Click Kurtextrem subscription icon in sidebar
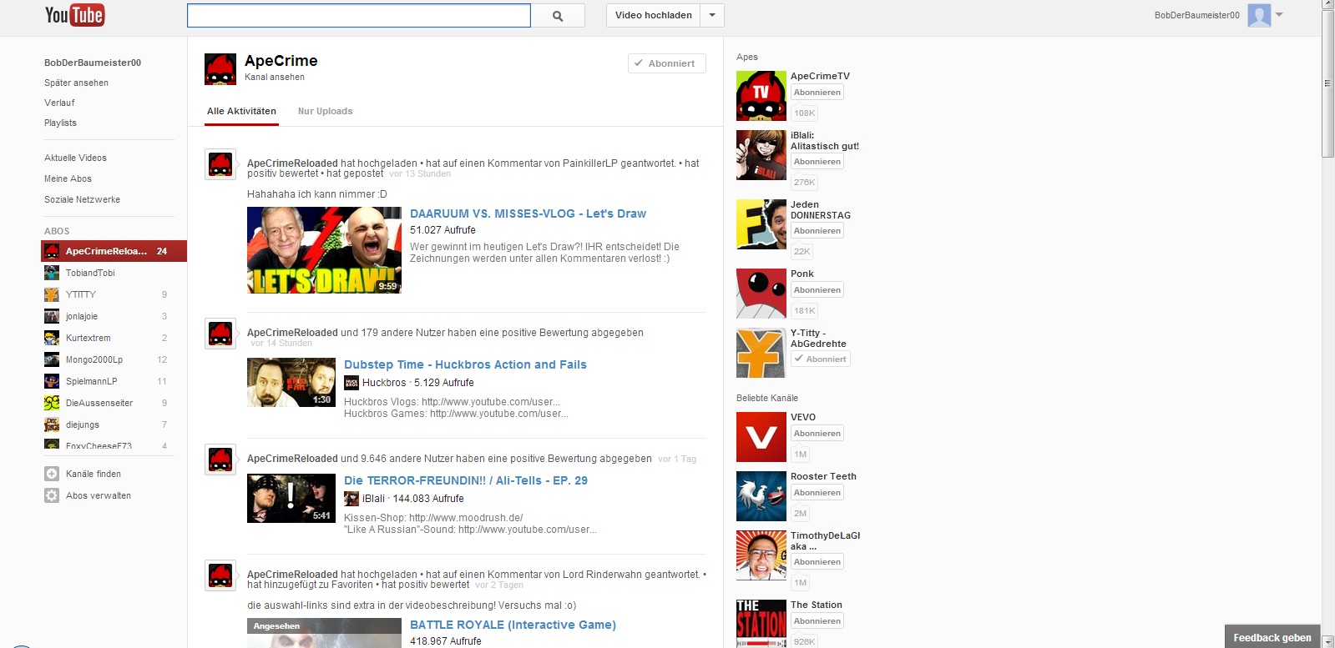The width and height of the screenshot is (1335, 648). 52,338
